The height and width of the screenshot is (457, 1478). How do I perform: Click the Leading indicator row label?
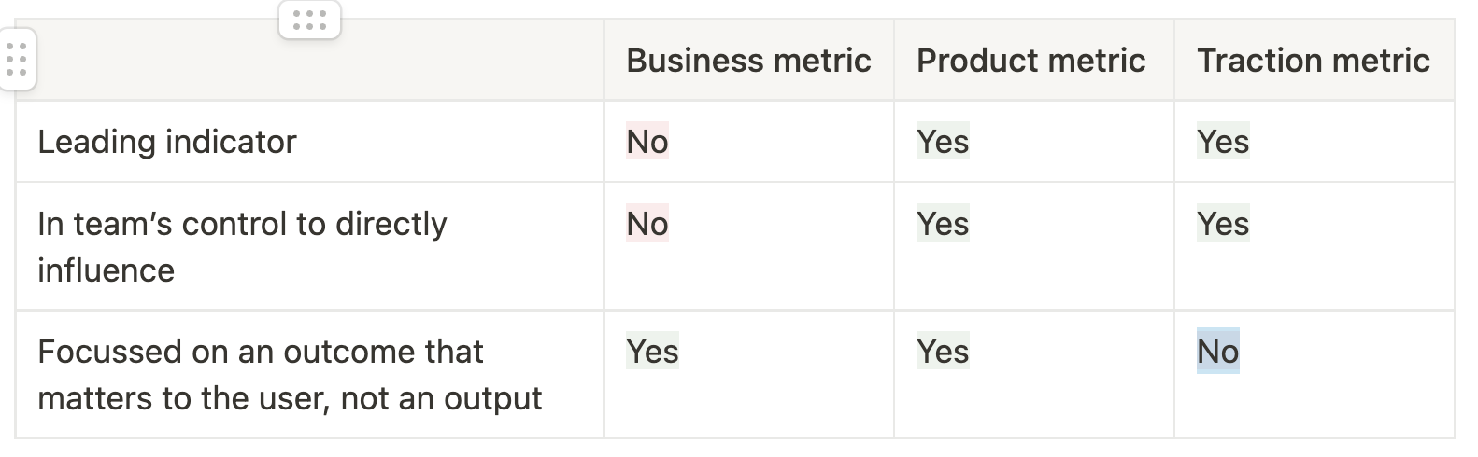(x=167, y=142)
